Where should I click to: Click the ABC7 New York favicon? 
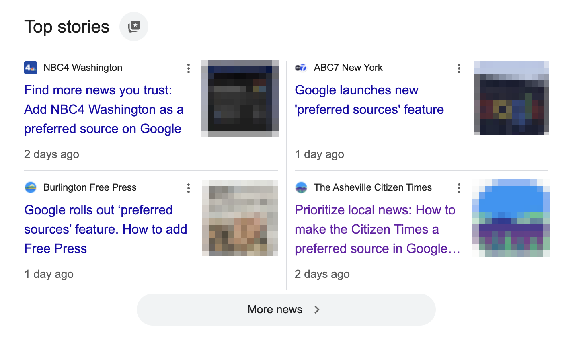pyautogui.click(x=301, y=67)
